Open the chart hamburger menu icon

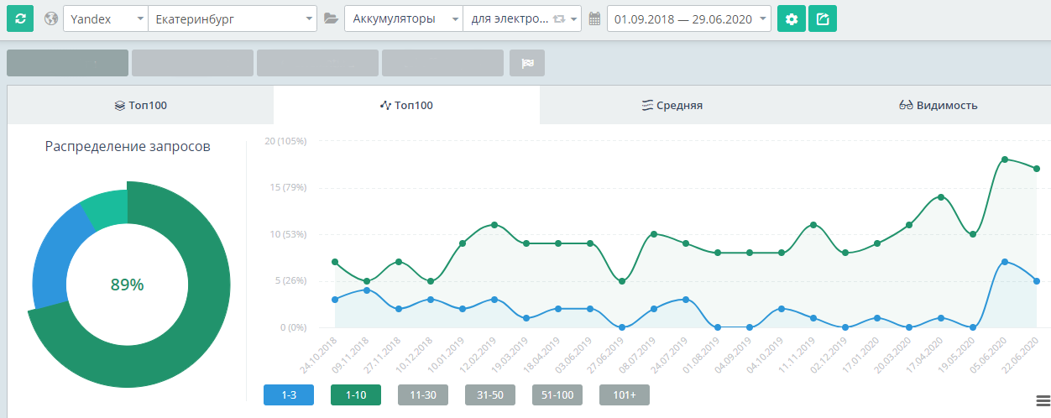point(1043,400)
